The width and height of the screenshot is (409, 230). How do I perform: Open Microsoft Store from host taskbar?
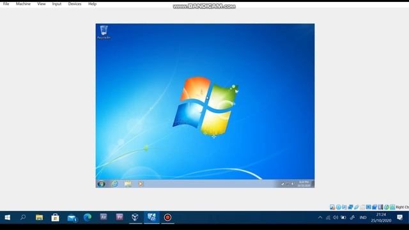tap(56, 217)
